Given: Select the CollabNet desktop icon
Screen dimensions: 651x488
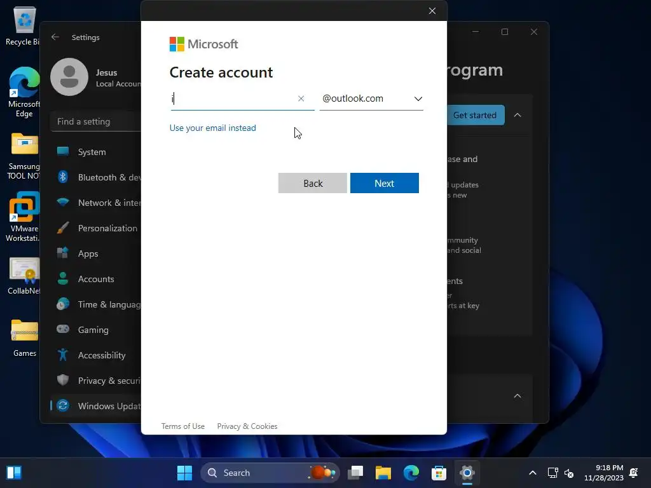Looking at the screenshot, I should coord(24,276).
